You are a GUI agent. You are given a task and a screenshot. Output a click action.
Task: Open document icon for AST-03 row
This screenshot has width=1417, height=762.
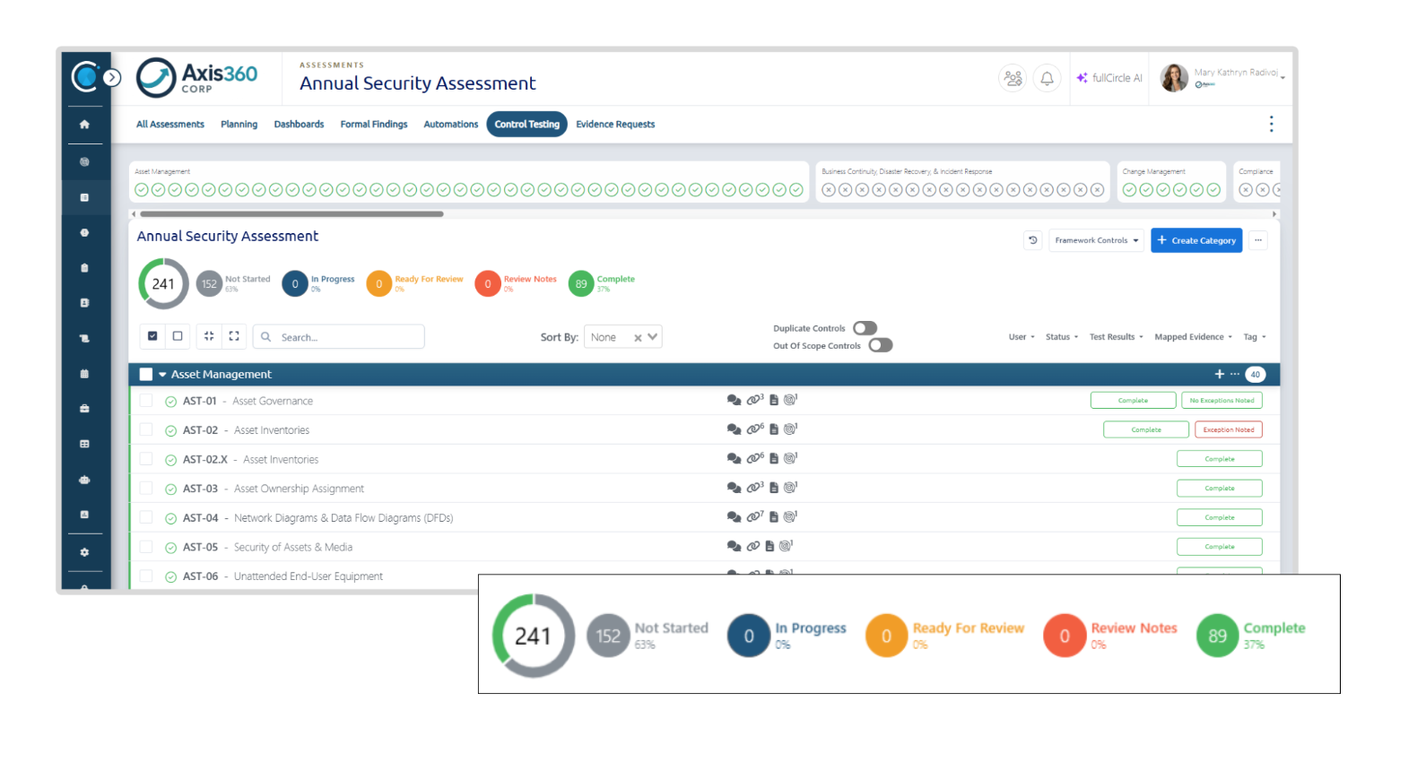point(774,489)
